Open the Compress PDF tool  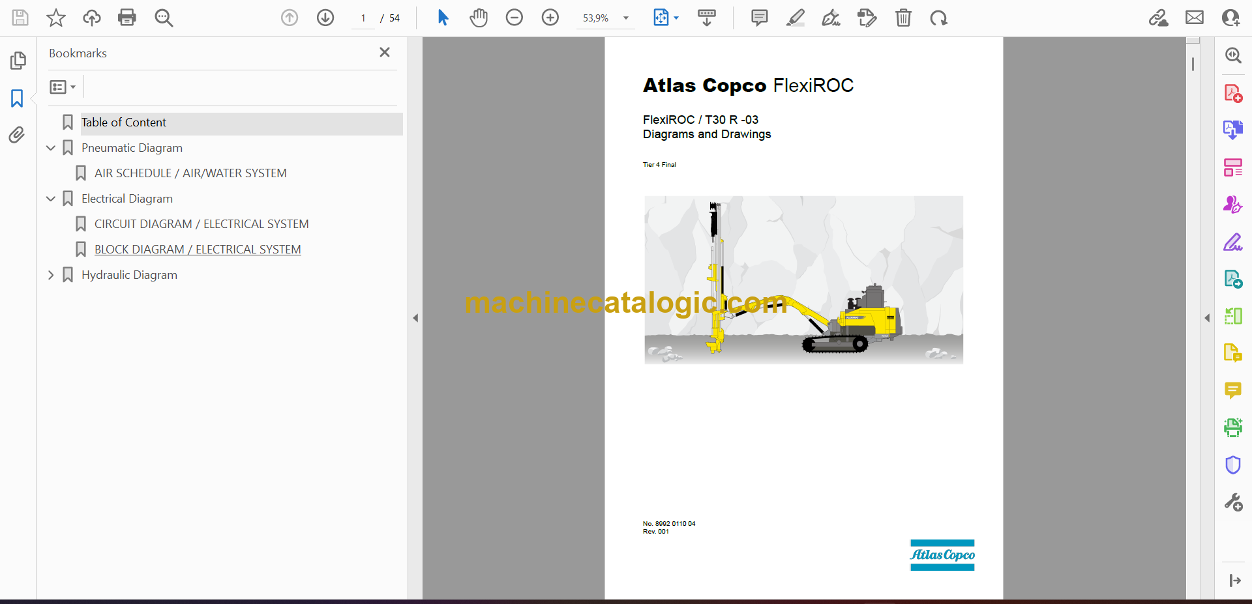click(1233, 316)
